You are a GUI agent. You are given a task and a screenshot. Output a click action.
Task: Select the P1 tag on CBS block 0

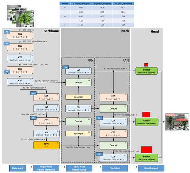click(x=7, y=32)
